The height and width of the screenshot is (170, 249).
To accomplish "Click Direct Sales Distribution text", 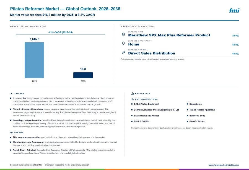I will coord(152,53).
